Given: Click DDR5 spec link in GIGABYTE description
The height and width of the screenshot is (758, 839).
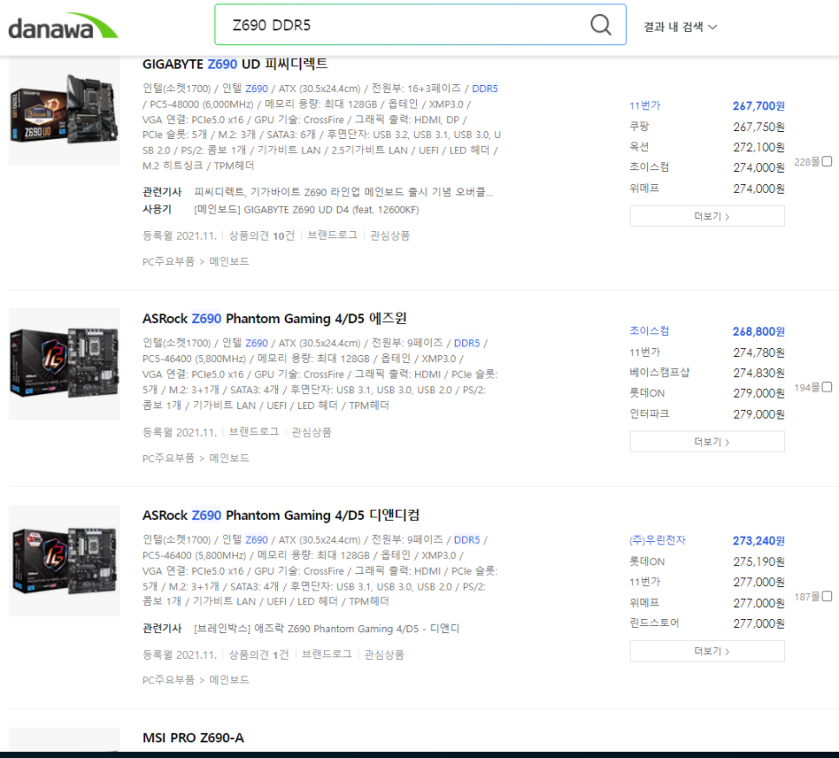Looking at the screenshot, I should coord(485,89).
